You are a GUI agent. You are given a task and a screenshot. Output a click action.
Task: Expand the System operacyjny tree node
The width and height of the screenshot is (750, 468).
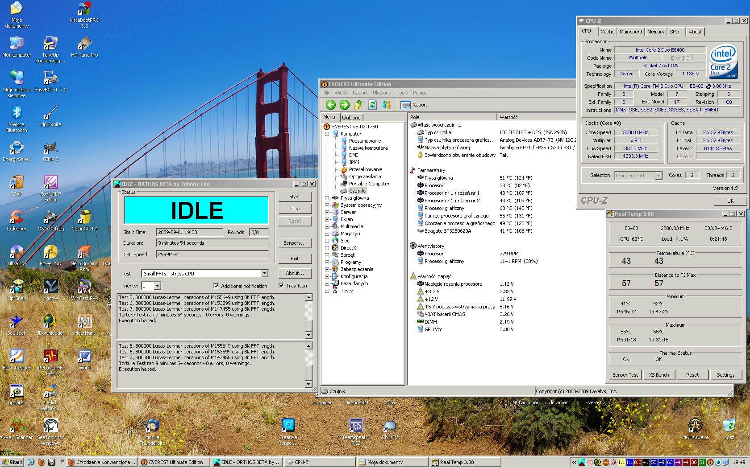[x=327, y=205]
